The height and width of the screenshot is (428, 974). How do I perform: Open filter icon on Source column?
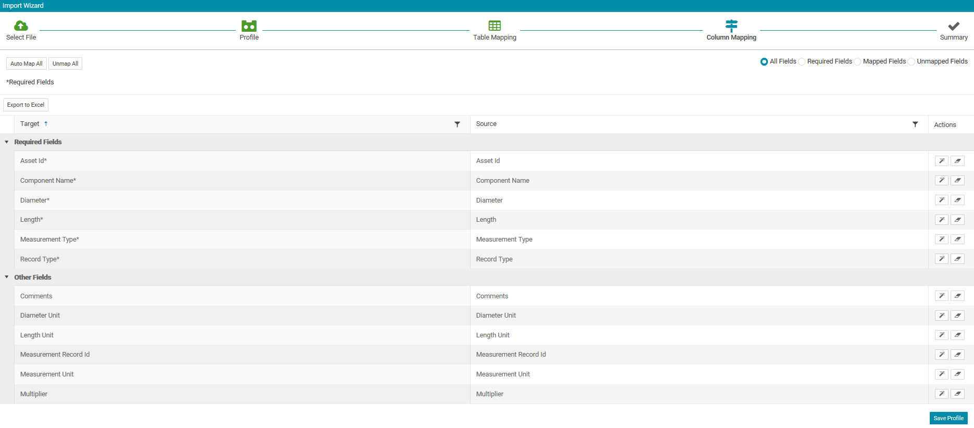point(915,124)
